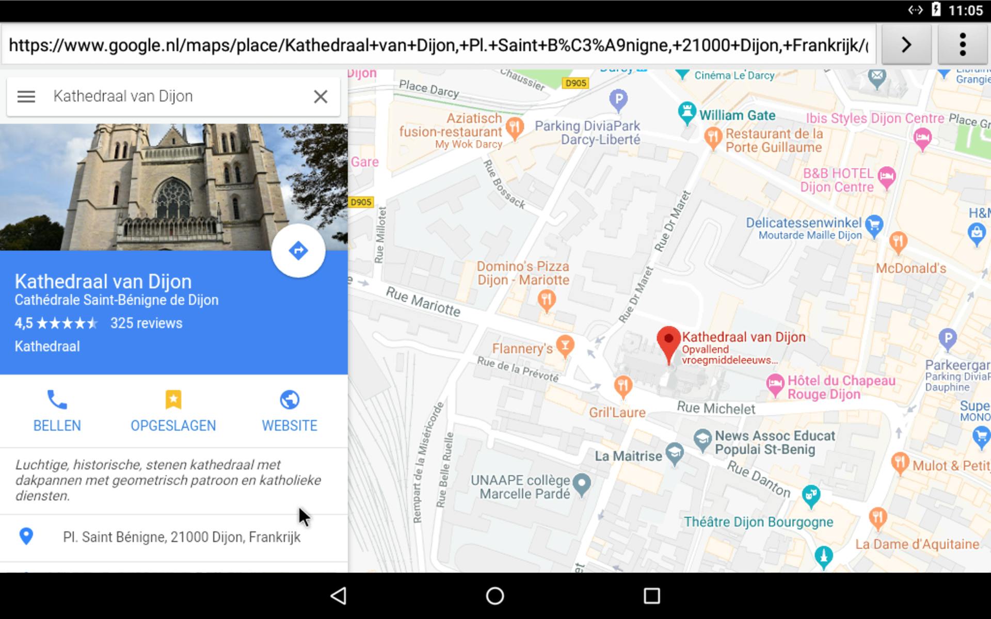Open the hamburger menu in search box
Image resolution: width=991 pixels, height=619 pixels.
26,96
